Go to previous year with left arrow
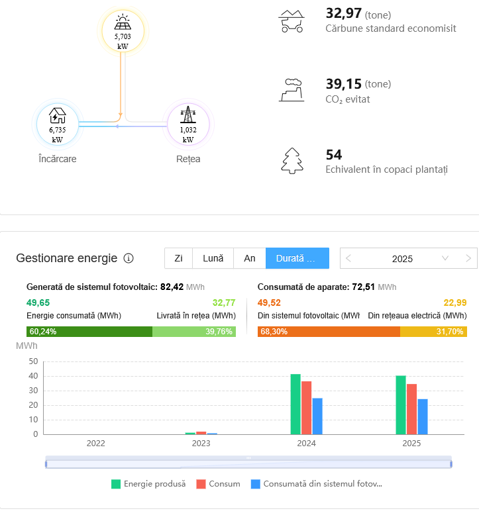The width and height of the screenshot is (479, 519). (x=348, y=258)
